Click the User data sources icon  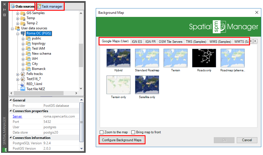pyautogui.click(x=18, y=28)
